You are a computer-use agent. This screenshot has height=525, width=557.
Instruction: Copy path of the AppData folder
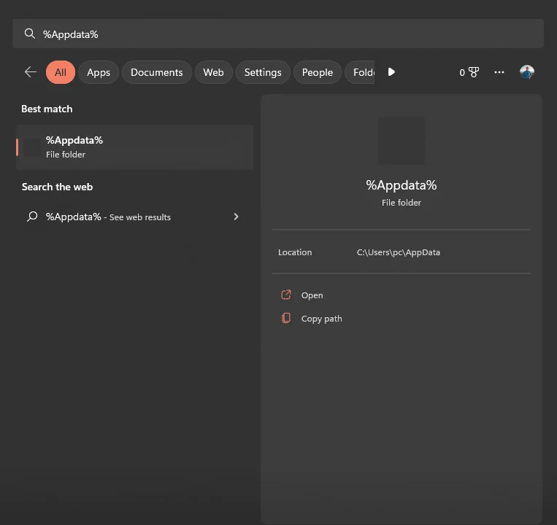coord(321,319)
